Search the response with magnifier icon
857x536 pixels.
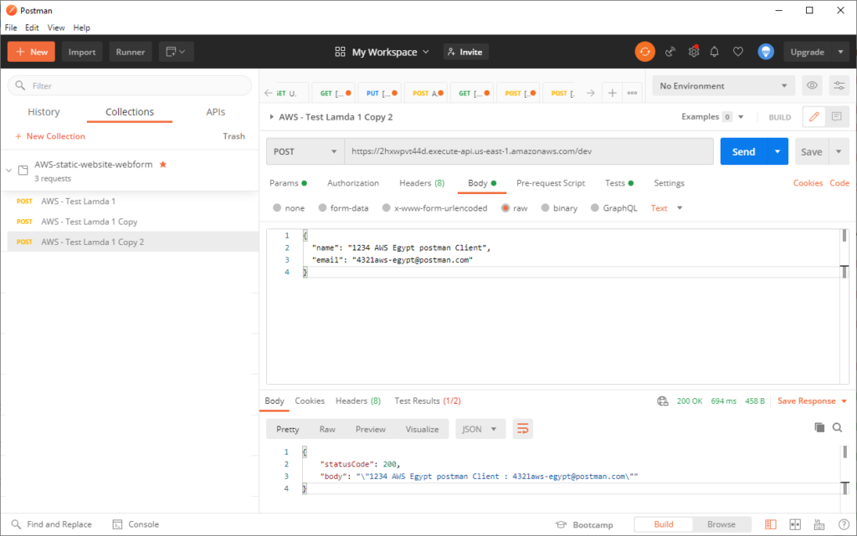pyautogui.click(x=838, y=427)
